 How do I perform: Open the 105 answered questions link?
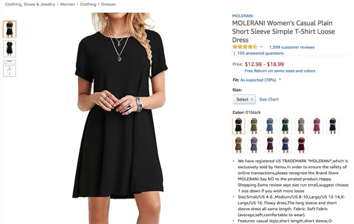[x=261, y=53]
